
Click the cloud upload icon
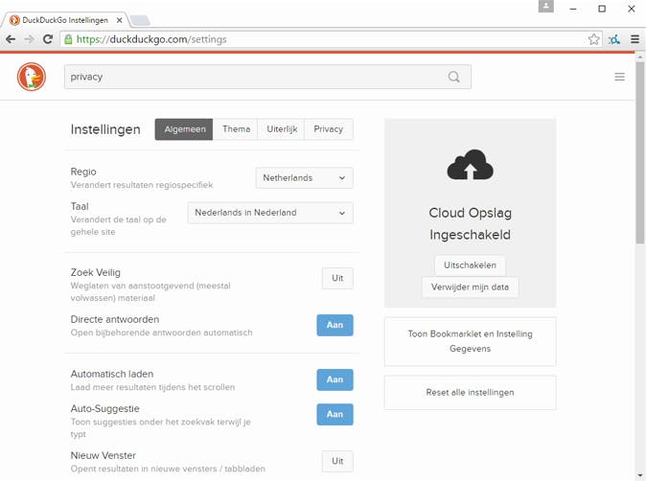coord(470,165)
